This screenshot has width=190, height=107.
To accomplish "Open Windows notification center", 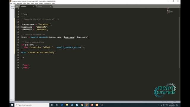I will (x=177, y=105).
